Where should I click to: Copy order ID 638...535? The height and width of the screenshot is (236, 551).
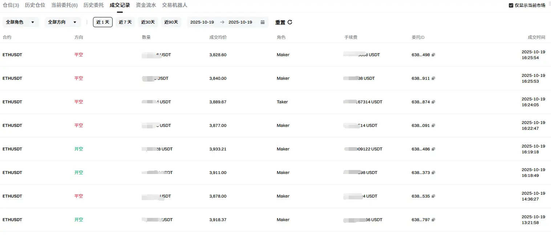433,196
